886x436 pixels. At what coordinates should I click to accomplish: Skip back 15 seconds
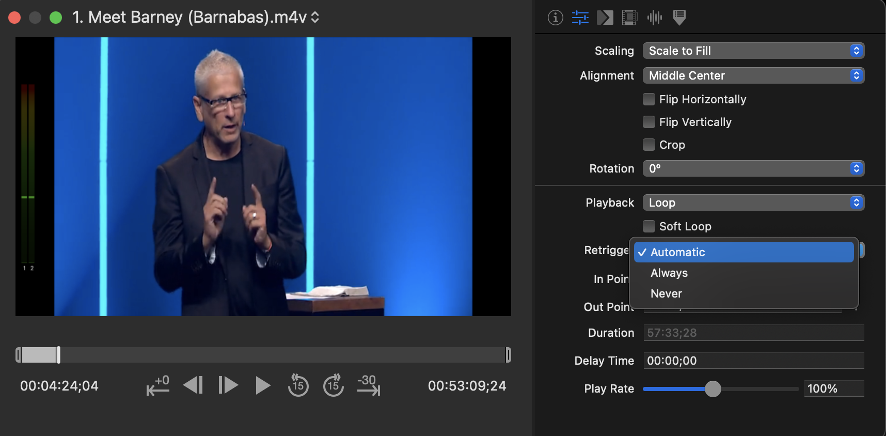pyautogui.click(x=298, y=385)
